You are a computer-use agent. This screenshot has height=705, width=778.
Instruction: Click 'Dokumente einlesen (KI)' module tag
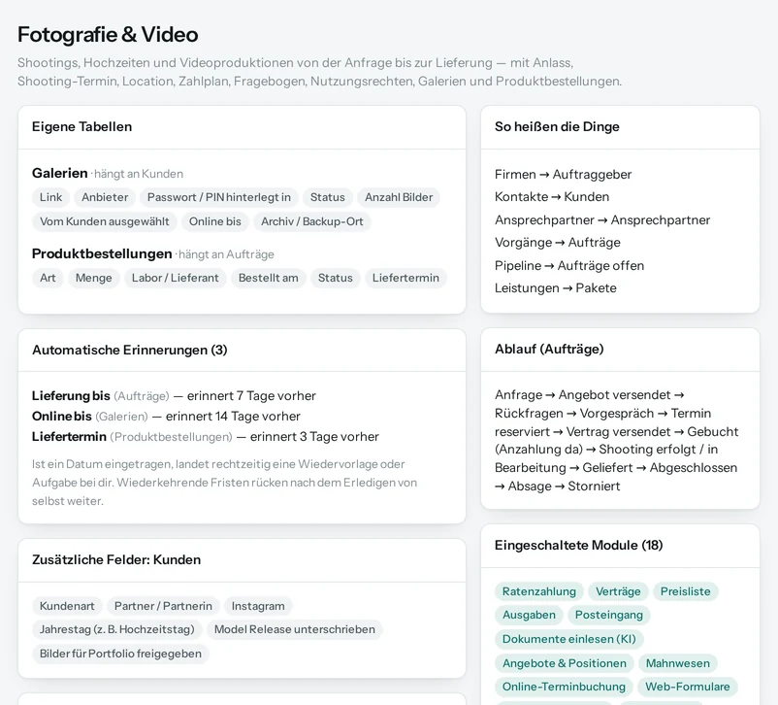point(569,639)
